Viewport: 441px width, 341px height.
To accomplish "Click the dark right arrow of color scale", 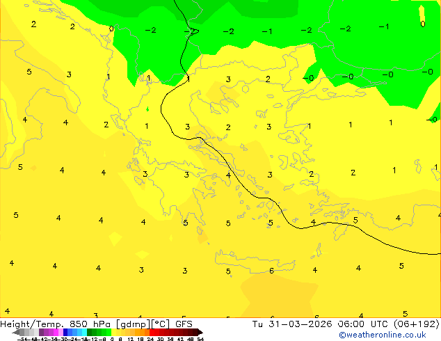I will click(x=200, y=332).
